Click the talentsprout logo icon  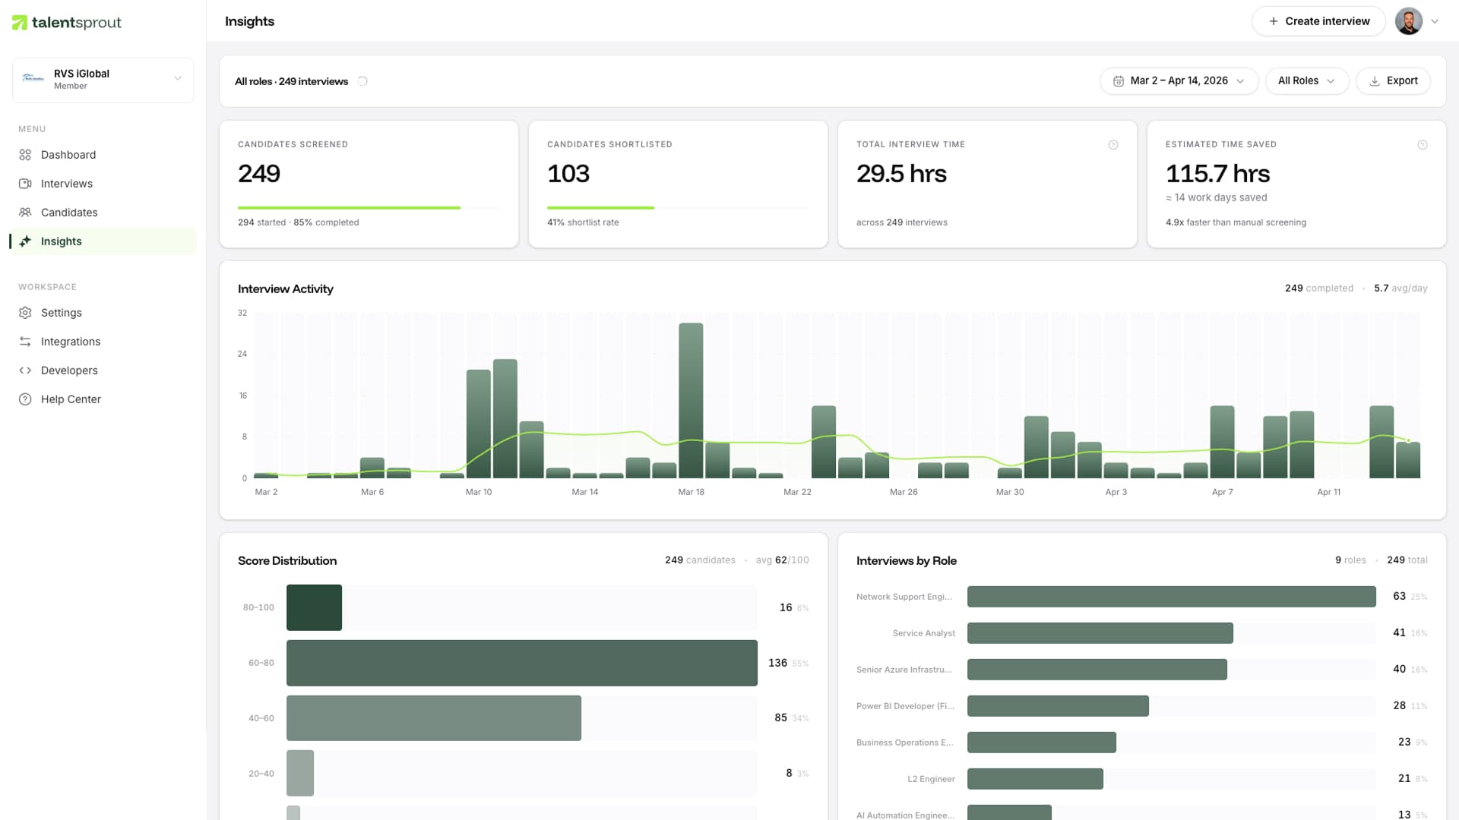(x=21, y=22)
